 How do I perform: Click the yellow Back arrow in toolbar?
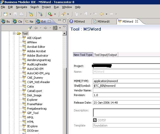(x=102, y=14)
